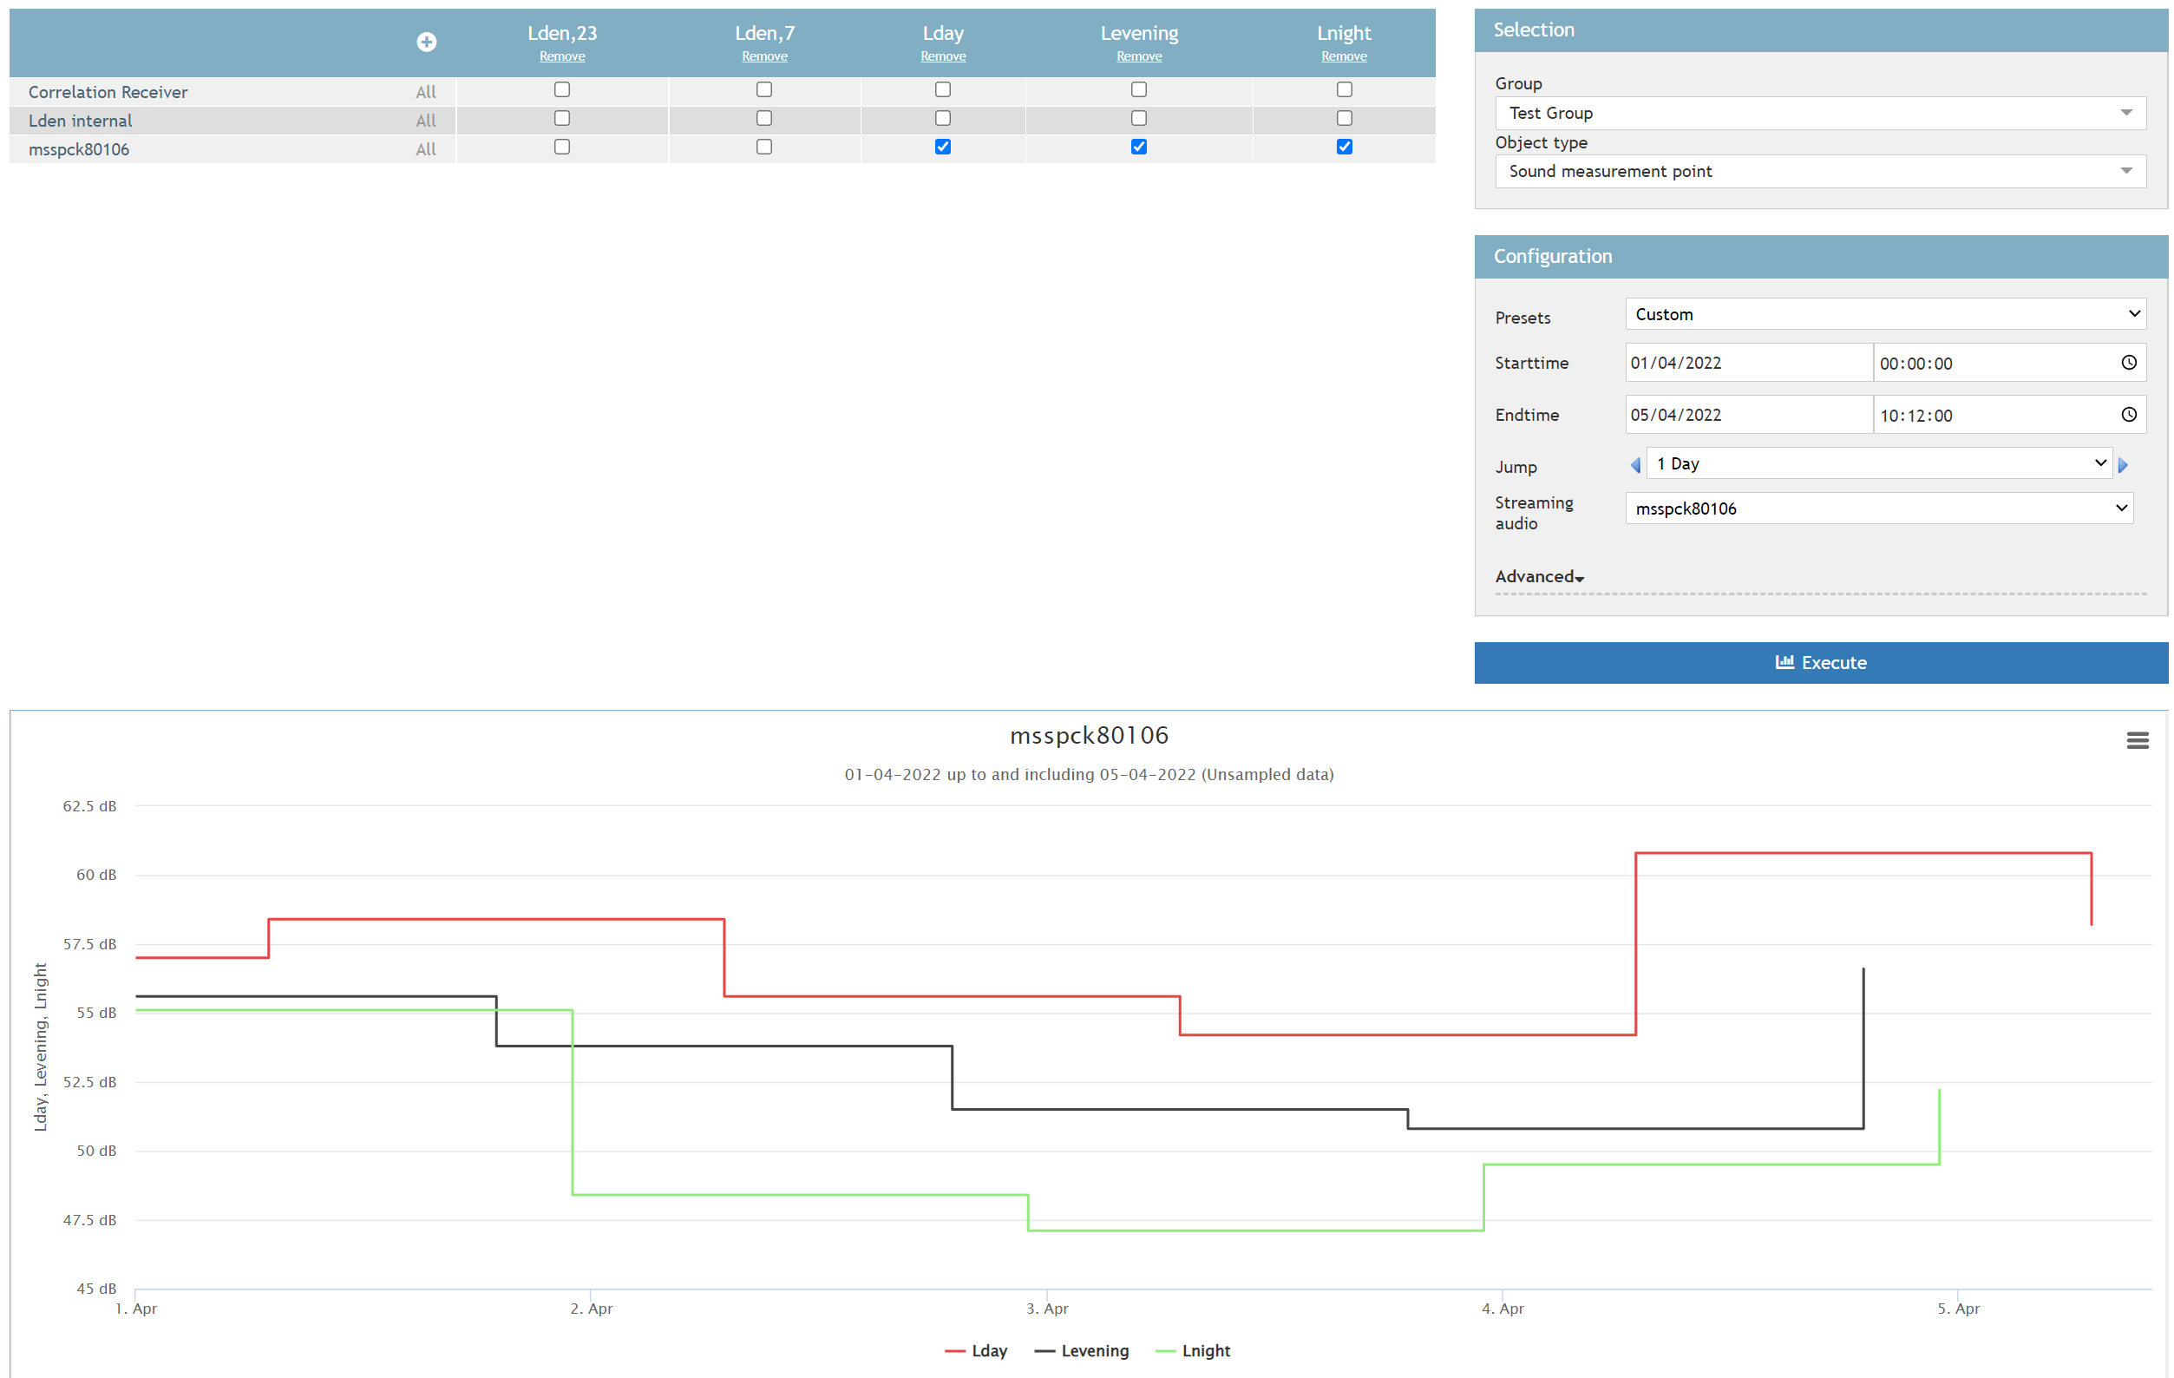The height and width of the screenshot is (1378, 2174).
Task: Remove the Lden,7 column
Action: (763, 56)
